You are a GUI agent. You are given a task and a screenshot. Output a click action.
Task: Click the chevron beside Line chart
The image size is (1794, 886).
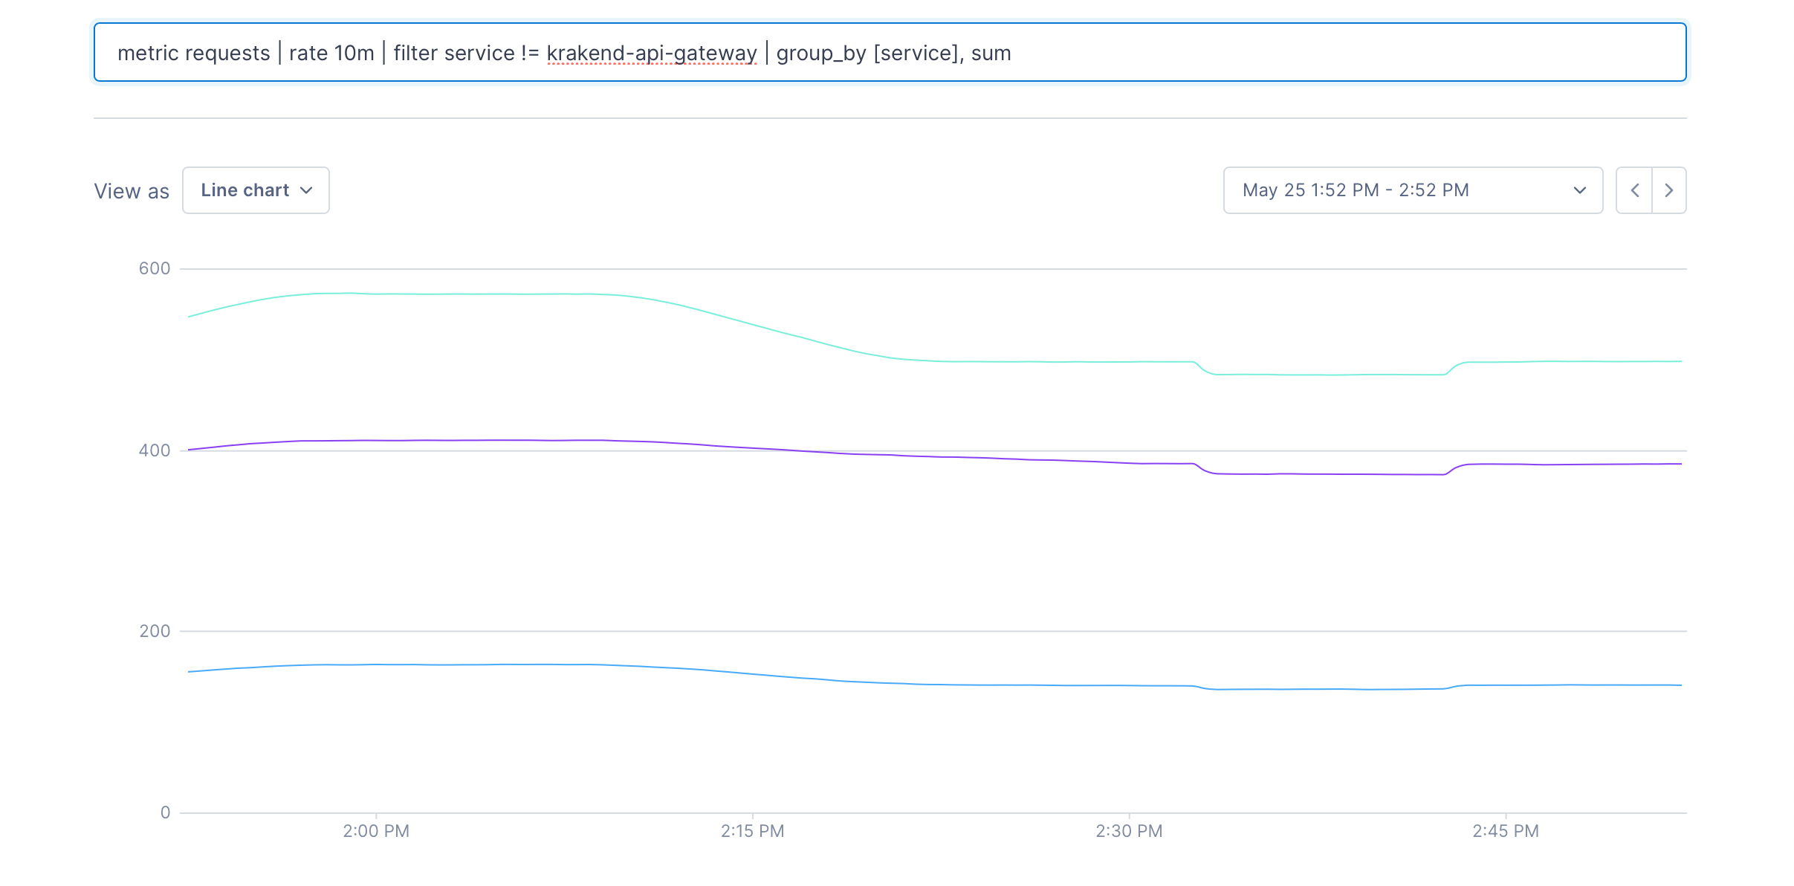[306, 190]
